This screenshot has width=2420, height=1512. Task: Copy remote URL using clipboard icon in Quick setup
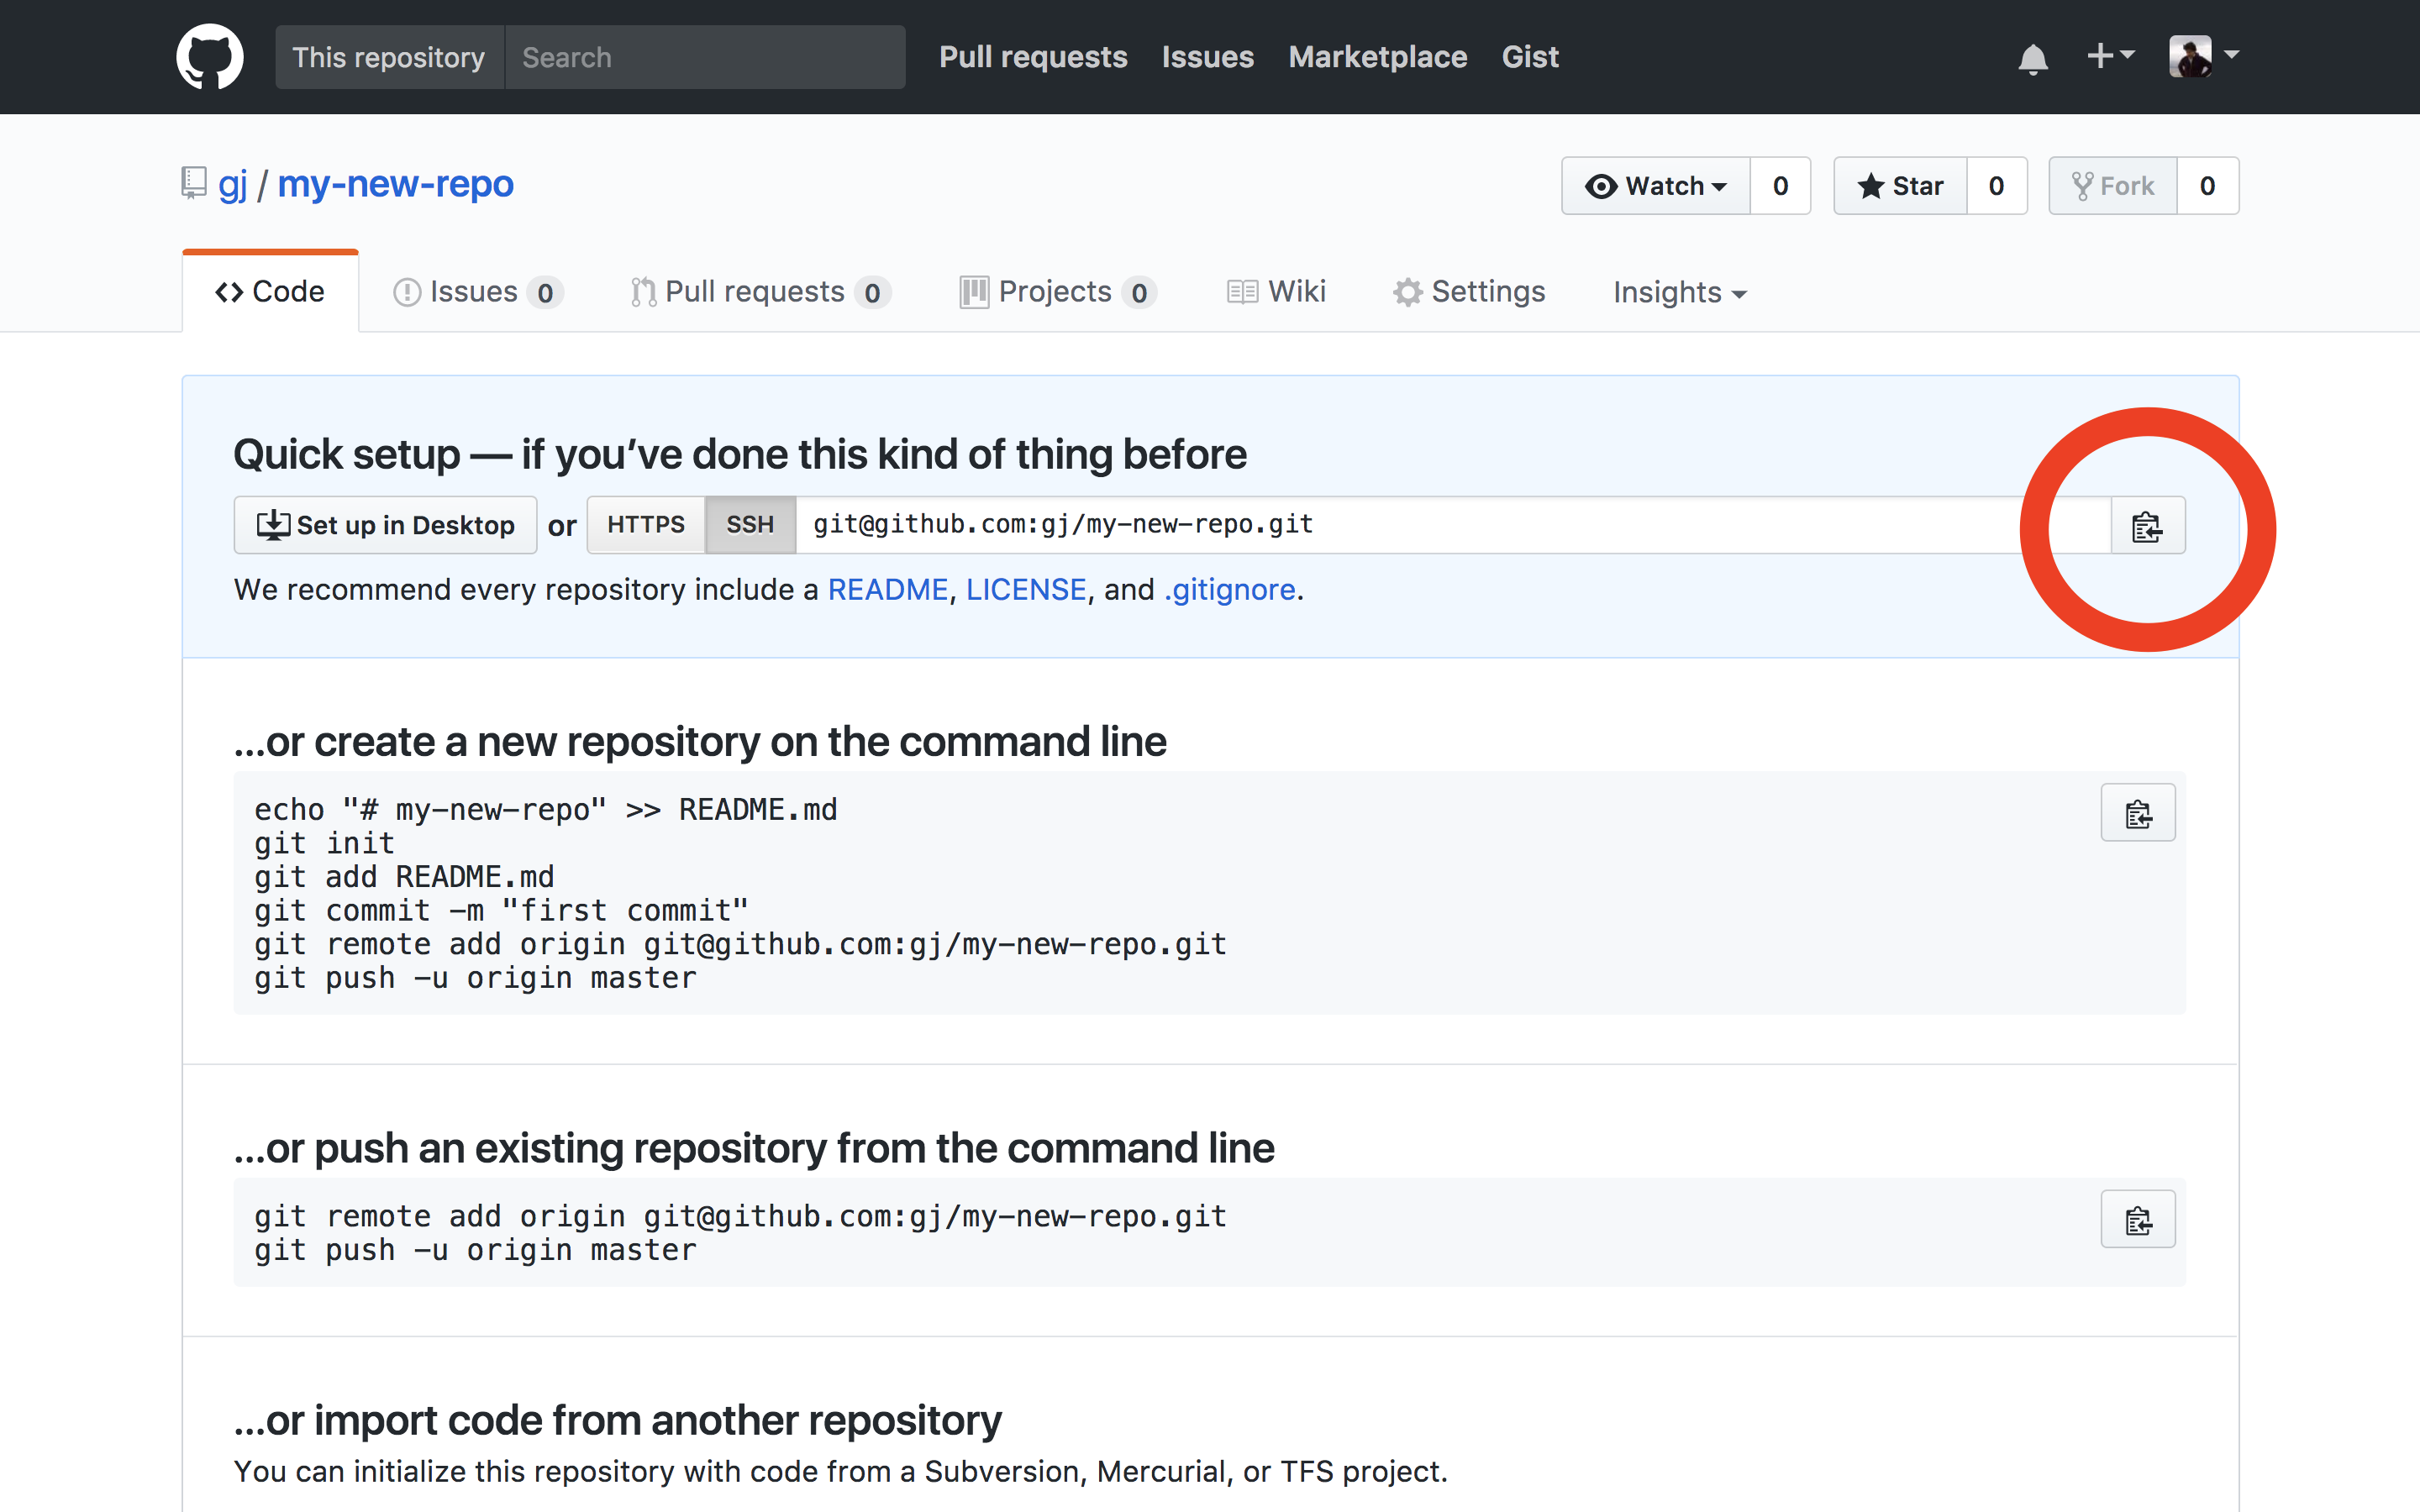tap(2146, 525)
